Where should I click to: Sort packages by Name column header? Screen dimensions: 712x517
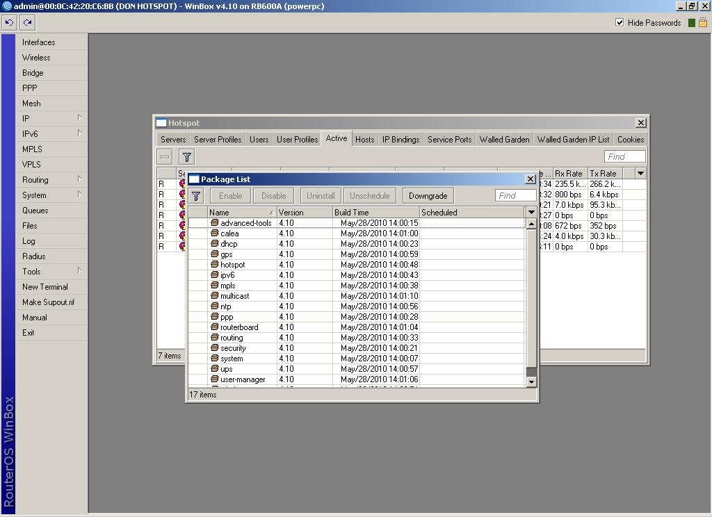[242, 213]
